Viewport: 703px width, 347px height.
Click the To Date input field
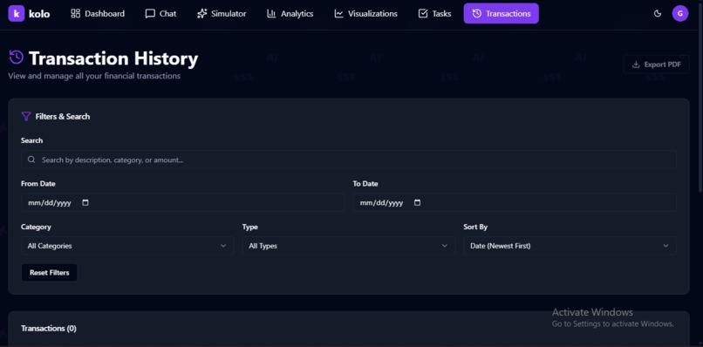point(515,202)
